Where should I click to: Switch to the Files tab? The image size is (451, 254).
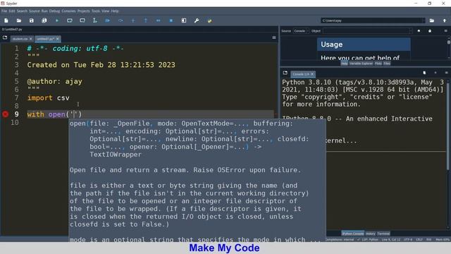(387, 64)
